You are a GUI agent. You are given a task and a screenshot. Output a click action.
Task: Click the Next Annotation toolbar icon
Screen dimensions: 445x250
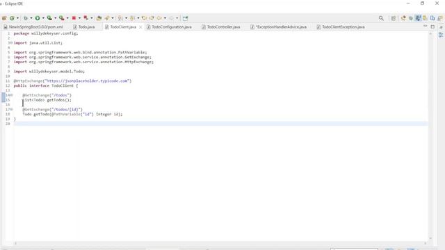[120, 18]
